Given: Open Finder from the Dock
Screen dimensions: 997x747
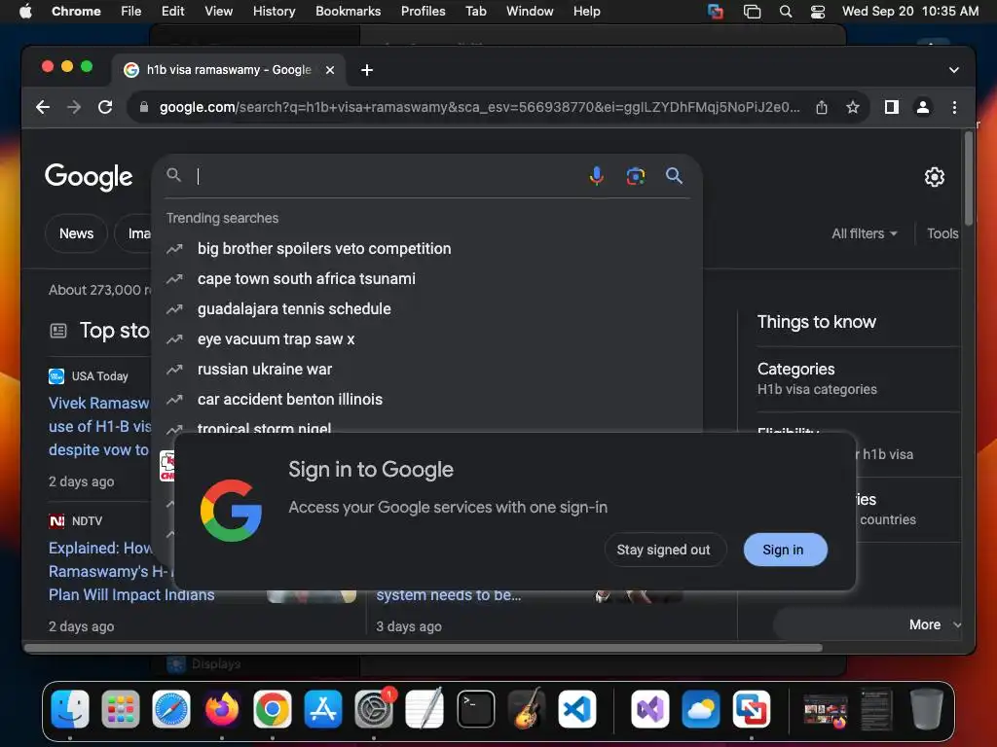Looking at the screenshot, I should pyautogui.click(x=70, y=709).
